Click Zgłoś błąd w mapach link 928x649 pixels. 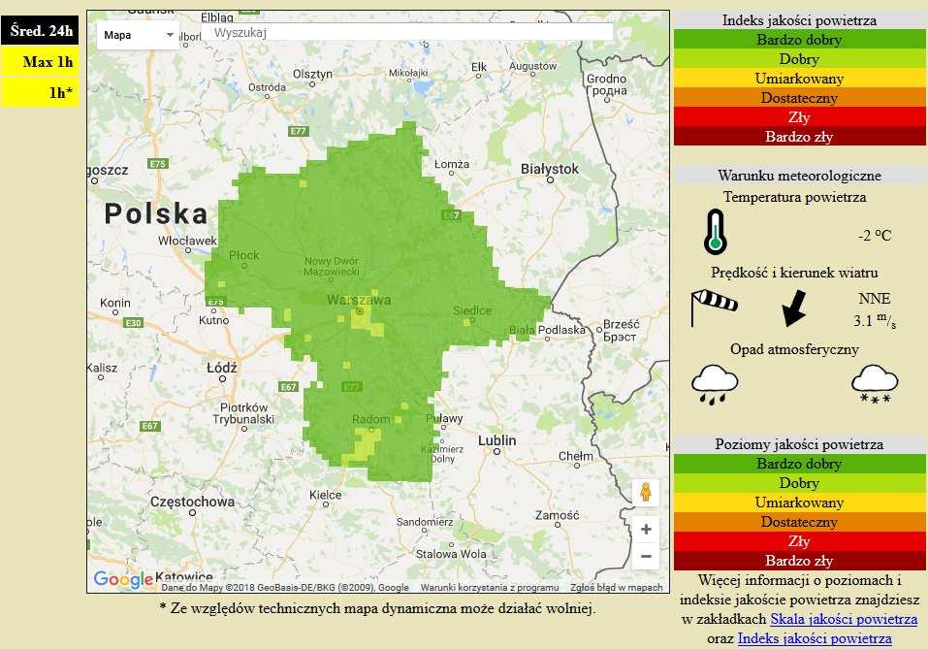pyautogui.click(x=616, y=588)
